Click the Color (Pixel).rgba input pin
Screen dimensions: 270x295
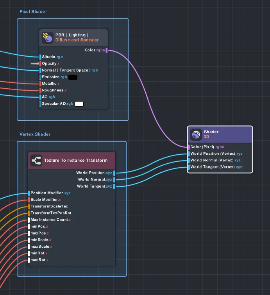point(189,147)
